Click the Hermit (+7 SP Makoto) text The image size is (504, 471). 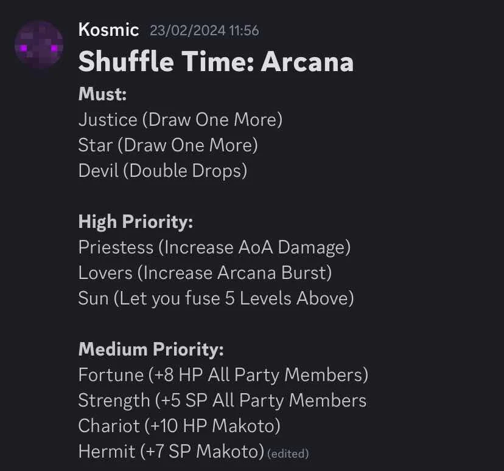coord(170,452)
